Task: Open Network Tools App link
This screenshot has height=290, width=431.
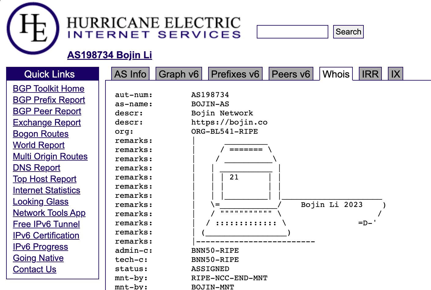Action: coord(49,213)
